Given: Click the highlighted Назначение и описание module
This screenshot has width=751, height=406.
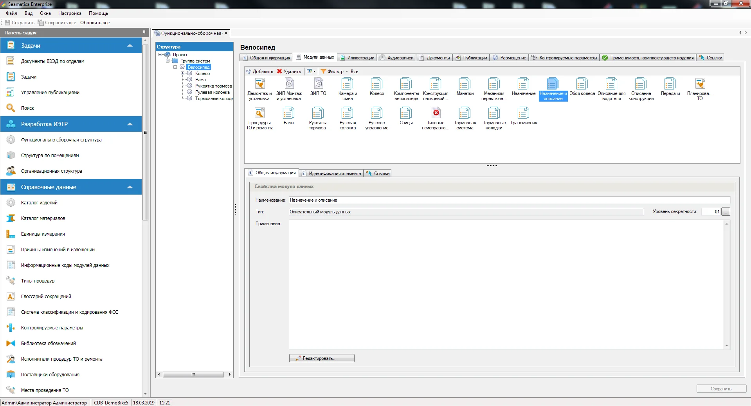Looking at the screenshot, I should (553, 89).
